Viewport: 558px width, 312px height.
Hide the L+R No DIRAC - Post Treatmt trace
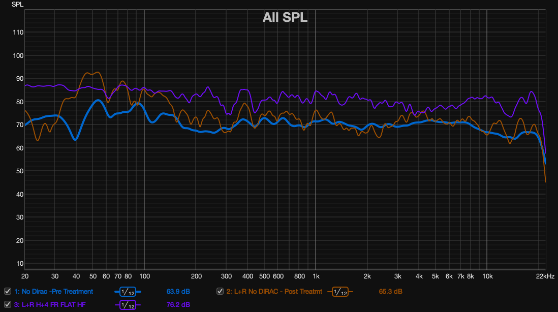click(220, 291)
